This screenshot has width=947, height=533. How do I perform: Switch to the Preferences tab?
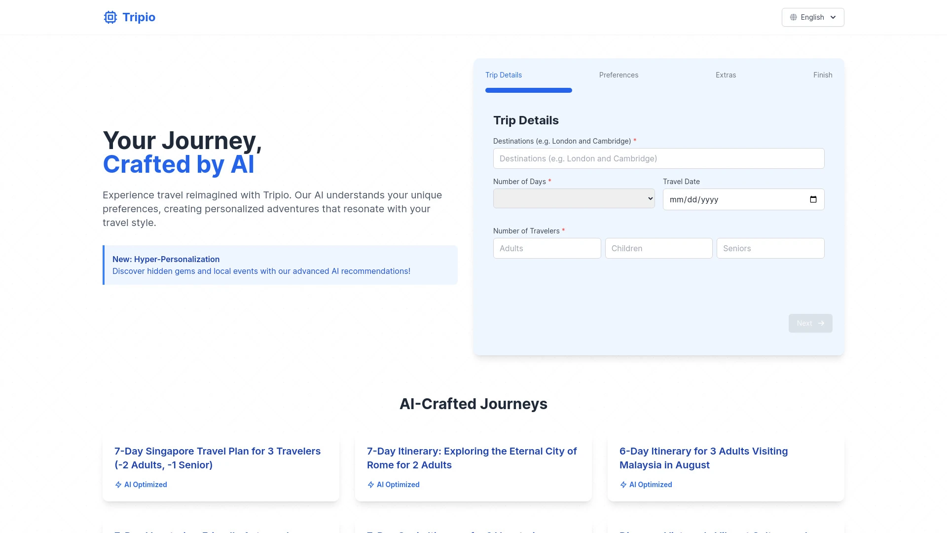click(x=619, y=74)
